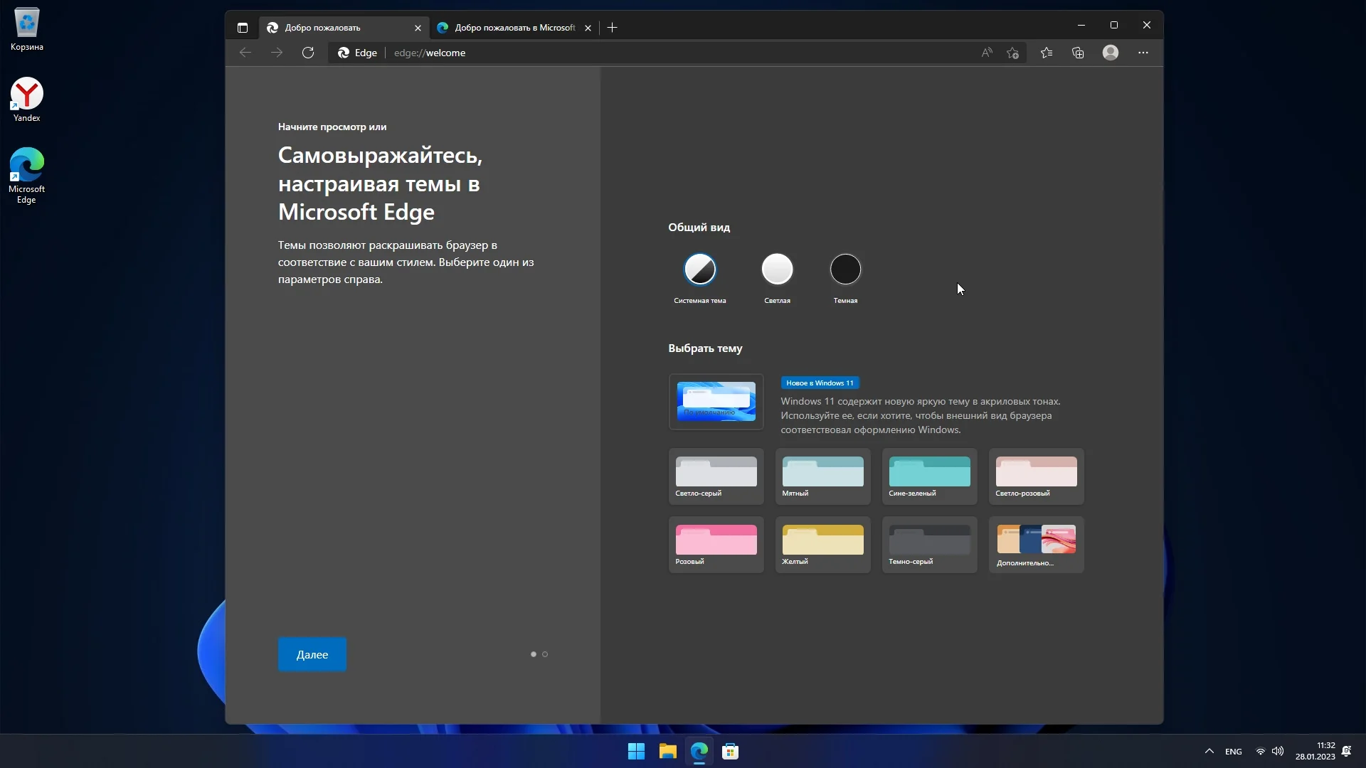
Task: Click the Далее button
Action: [312, 654]
